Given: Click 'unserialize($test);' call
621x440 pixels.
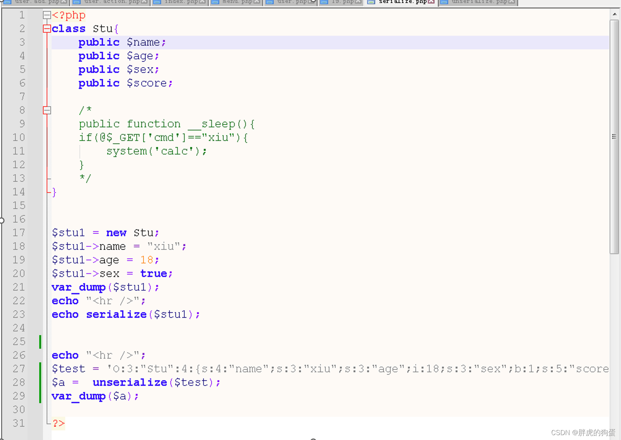Looking at the screenshot, I should tap(157, 382).
